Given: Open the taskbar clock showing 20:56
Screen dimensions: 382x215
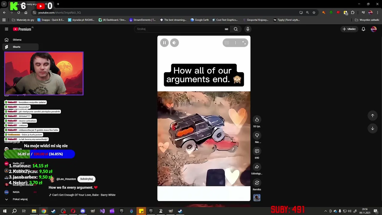Looking at the screenshot, I should point(365,211).
